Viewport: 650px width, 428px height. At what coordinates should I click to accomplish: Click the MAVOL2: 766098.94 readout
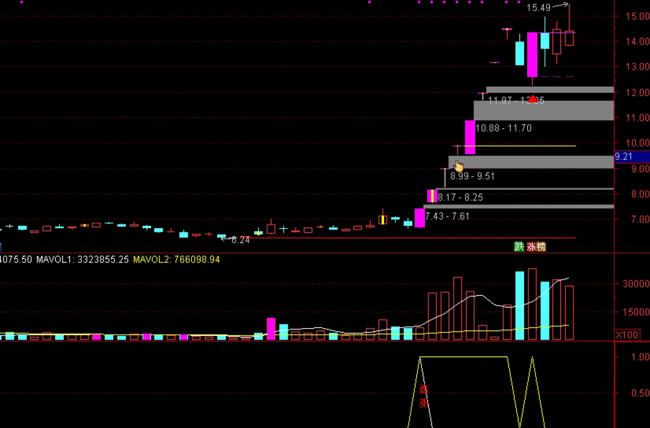pyautogui.click(x=176, y=259)
